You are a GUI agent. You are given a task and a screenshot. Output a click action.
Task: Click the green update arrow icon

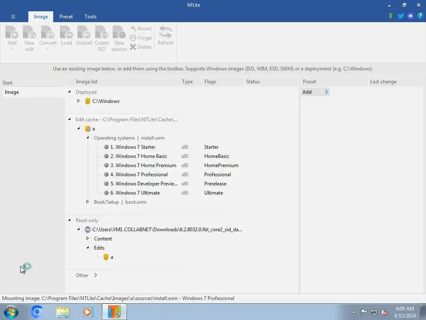point(391,16)
